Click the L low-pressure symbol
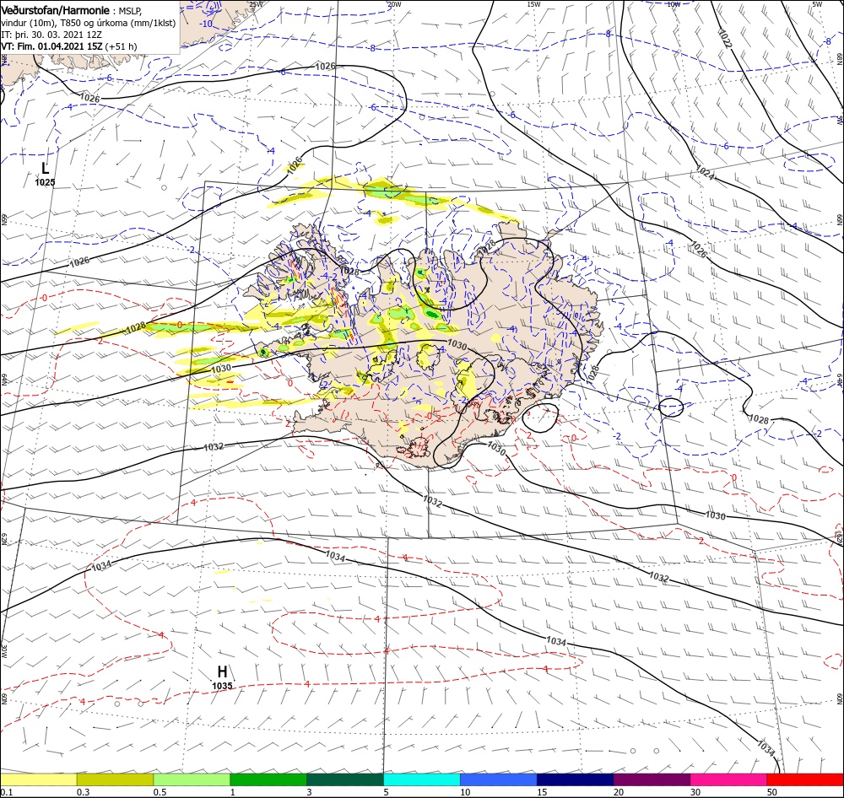The width and height of the screenshot is (844, 798). (46, 169)
